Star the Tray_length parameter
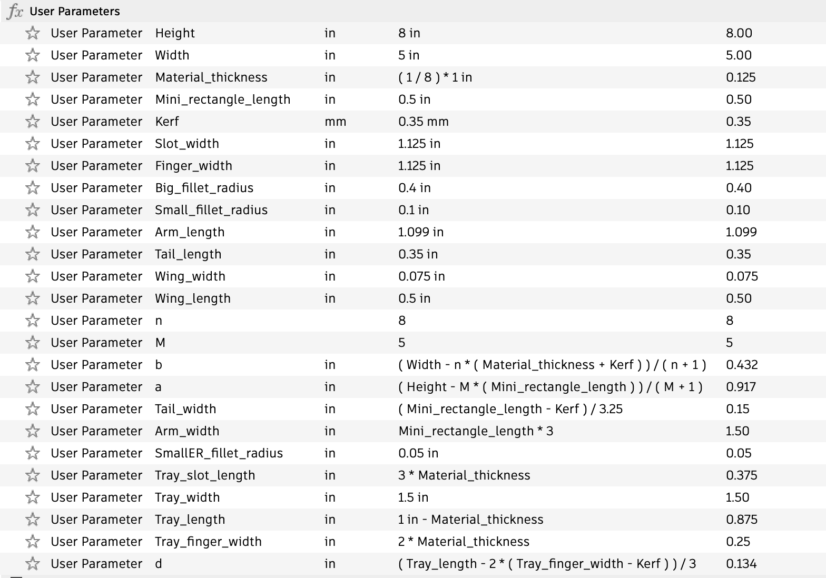826x578 pixels. click(x=33, y=520)
